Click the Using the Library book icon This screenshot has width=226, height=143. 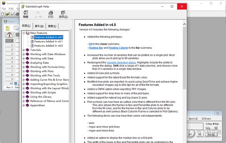[27, 97]
